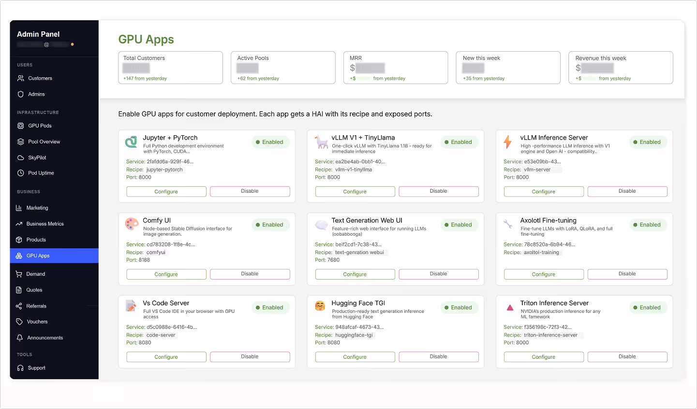The width and height of the screenshot is (697, 409).
Task: Configure the Hugging Face TGI app
Action: (355, 357)
